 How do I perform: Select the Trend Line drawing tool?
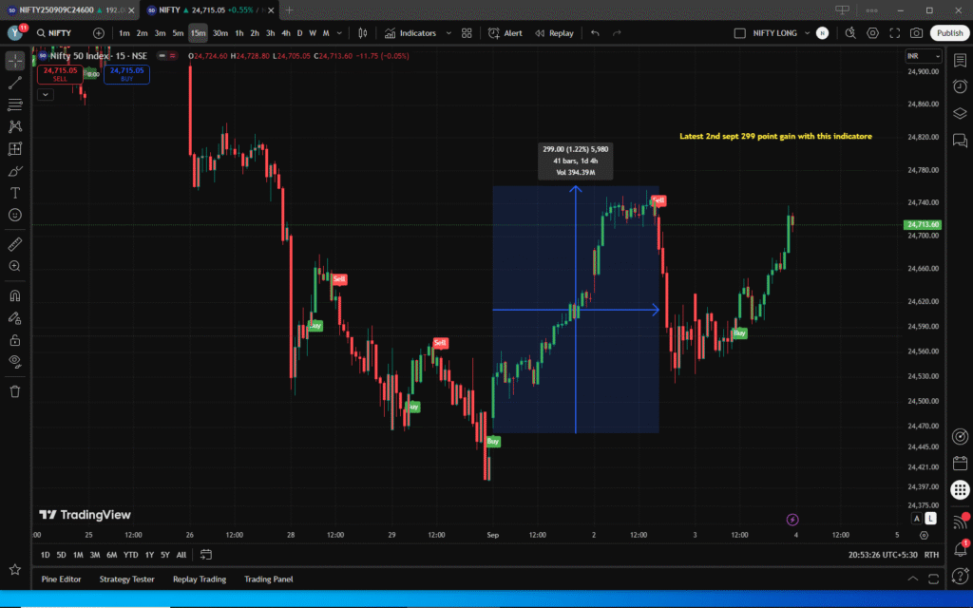coord(15,83)
